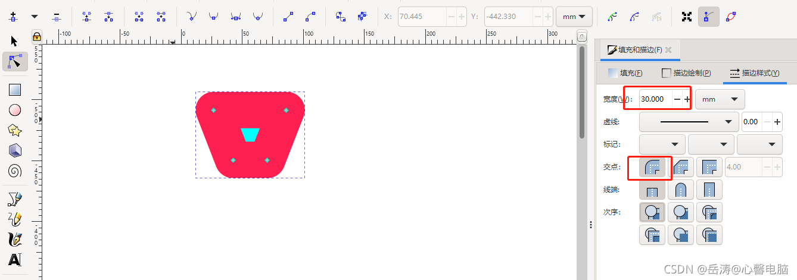The height and width of the screenshot is (280, 797).
Task: Select the Rectangle tool
Action: [x=15, y=90]
